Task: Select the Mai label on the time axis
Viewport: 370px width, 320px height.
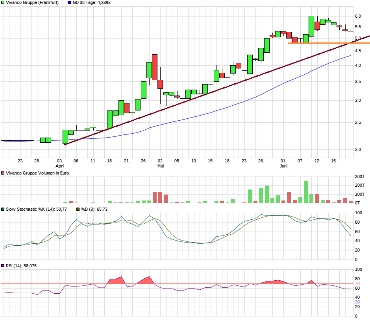Action: [x=160, y=166]
